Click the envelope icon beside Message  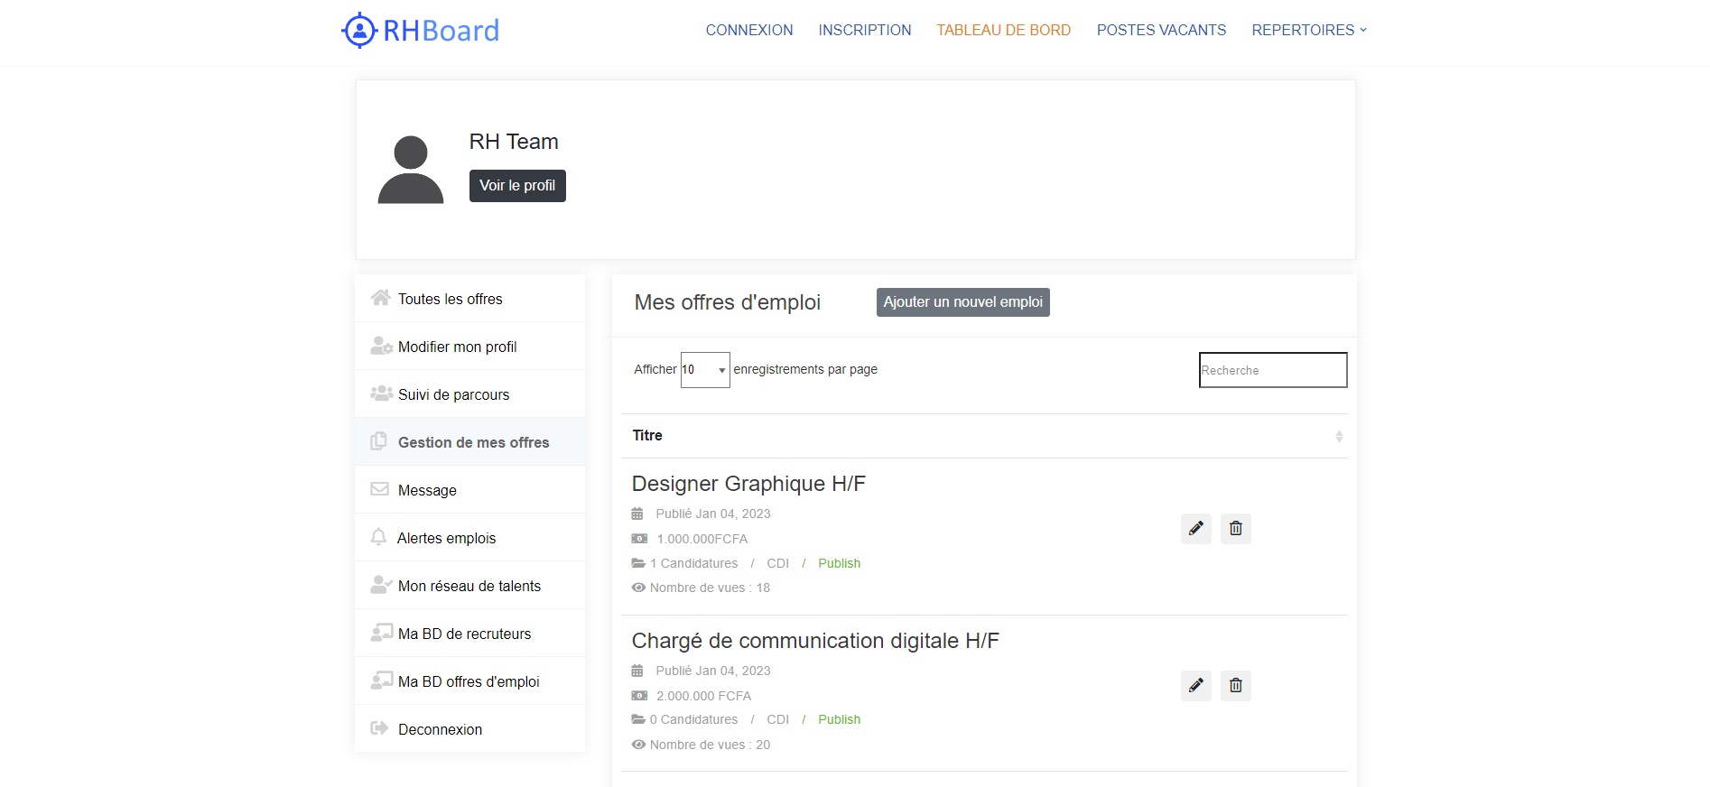[x=379, y=490]
